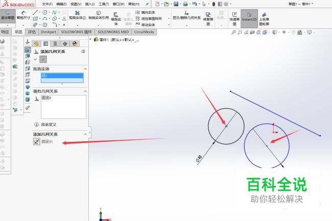The image size is (332, 221).
Task: Select the Arc sketch tool
Action: tap(45, 18)
